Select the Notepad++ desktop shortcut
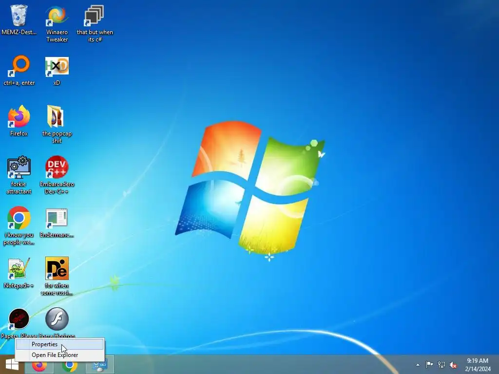This screenshot has height=374, width=499. point(19,273)
